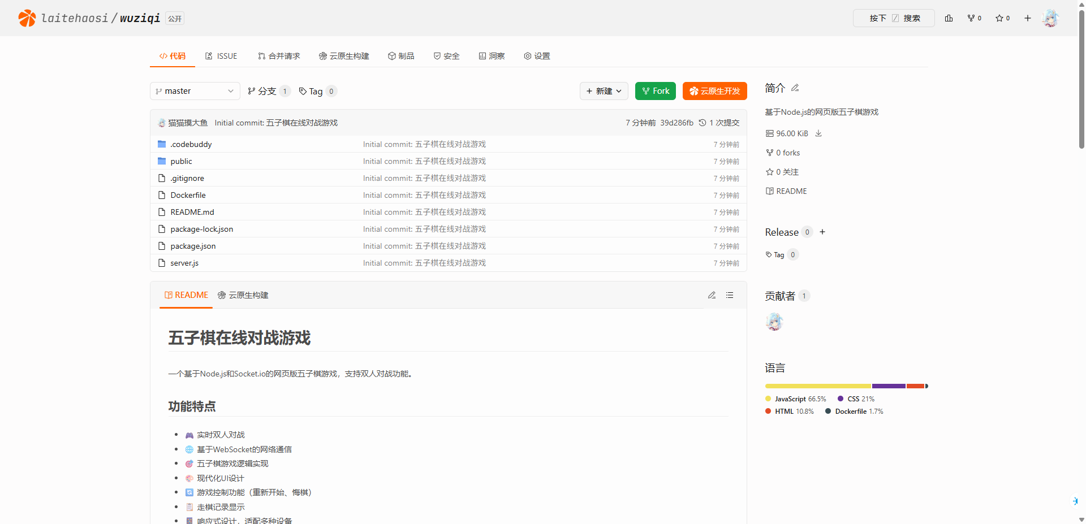
Task: Go to the 设置 tab
Action: click(537, 56)
